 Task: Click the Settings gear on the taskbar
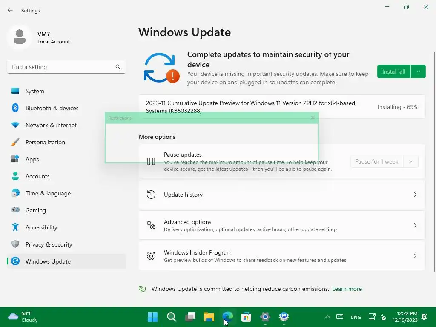pos(265,317)
